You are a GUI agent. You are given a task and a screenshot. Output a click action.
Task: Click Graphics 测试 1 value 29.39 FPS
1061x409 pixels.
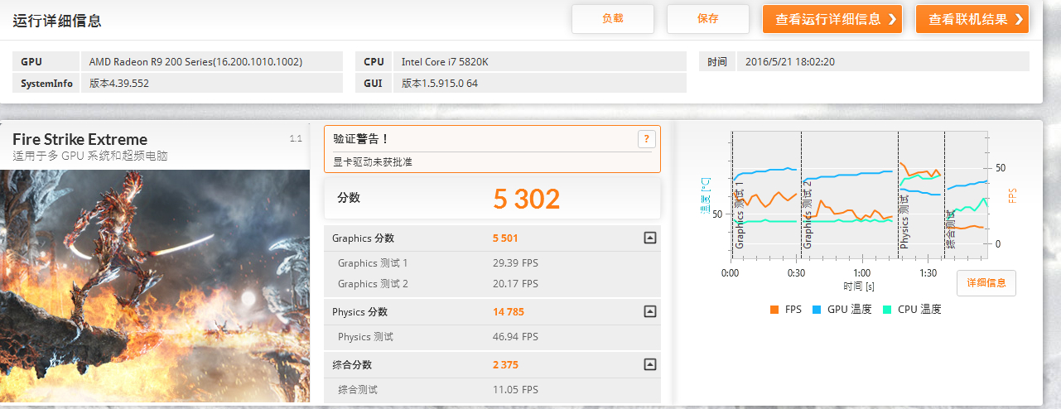click(x=515, y=263)
